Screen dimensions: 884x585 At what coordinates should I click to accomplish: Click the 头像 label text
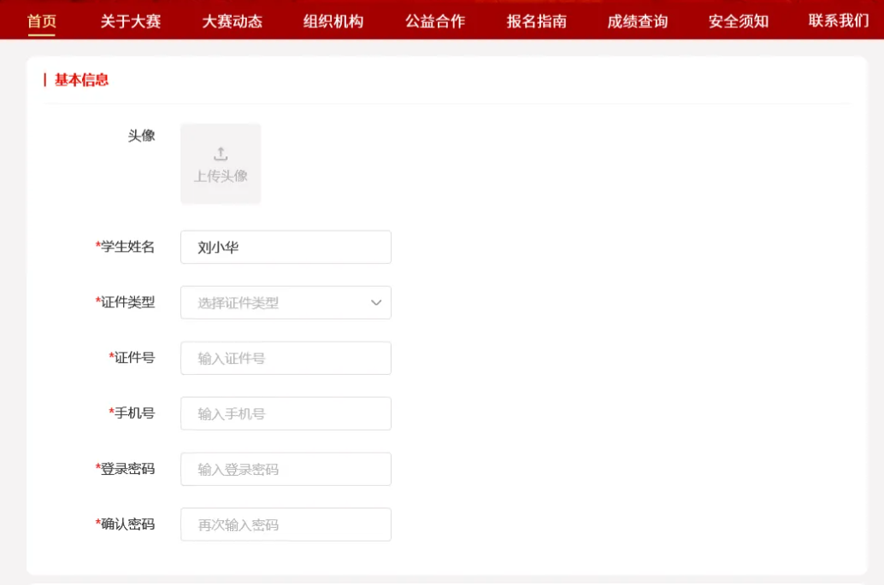click(142, 136)
